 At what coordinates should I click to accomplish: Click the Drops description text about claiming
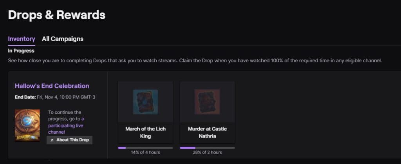point(195,61)
